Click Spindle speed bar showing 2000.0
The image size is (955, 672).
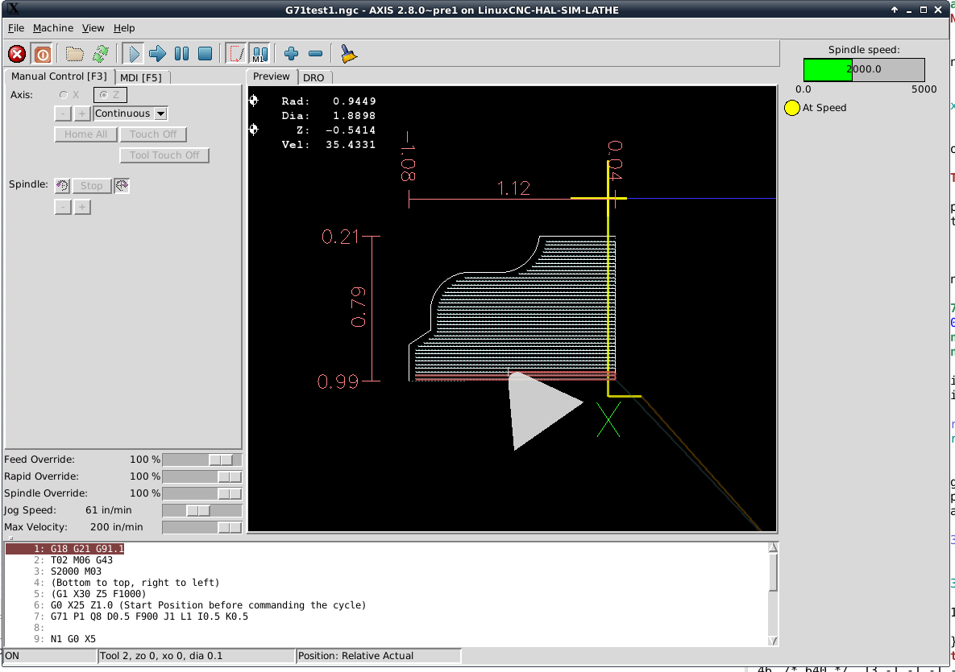tap(864, 69)
